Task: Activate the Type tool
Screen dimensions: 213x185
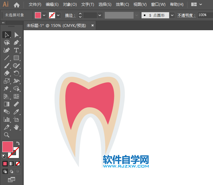Action: [x=16, y=50]
